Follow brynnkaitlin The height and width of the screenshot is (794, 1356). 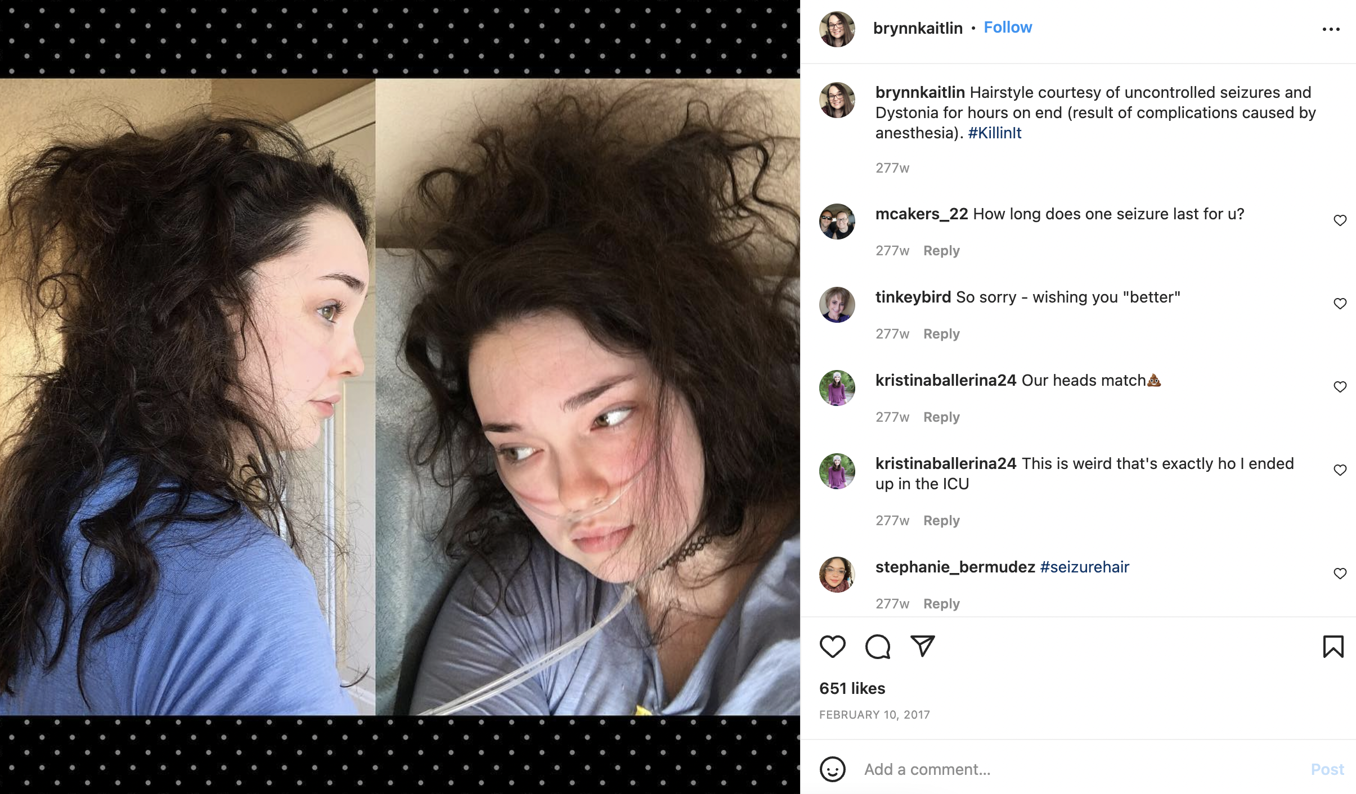[x=1008, y=28]
